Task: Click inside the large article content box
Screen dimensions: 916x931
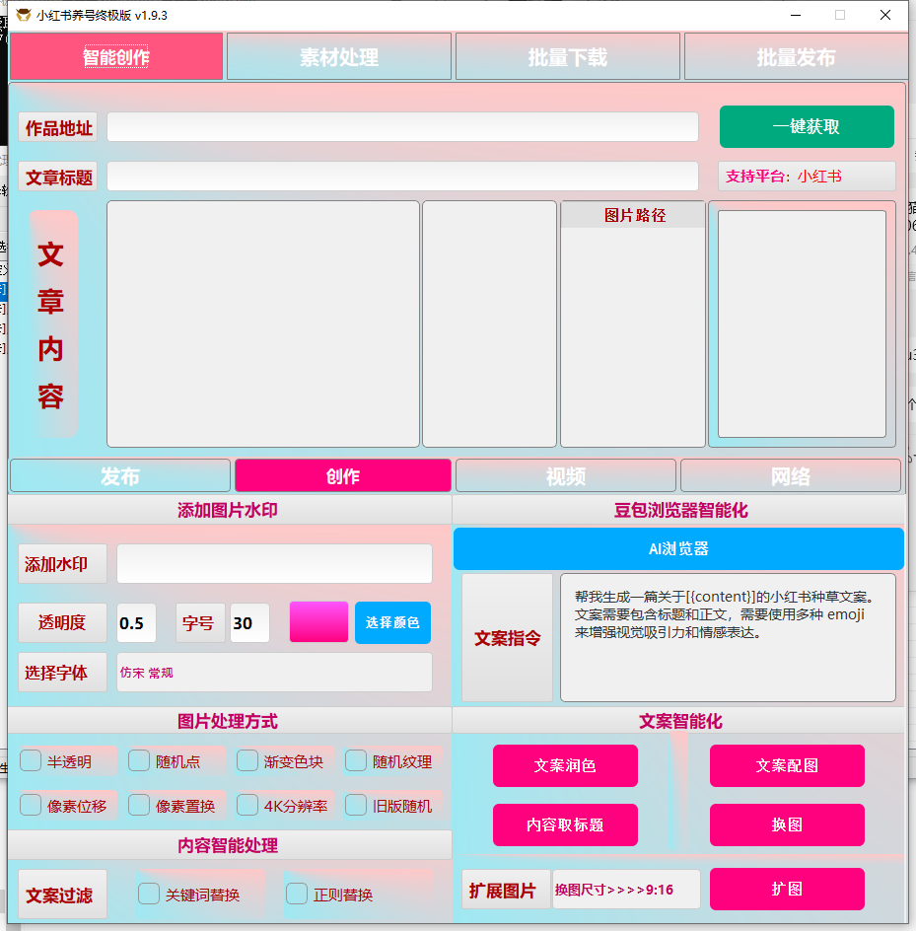Action: [263, 323]
